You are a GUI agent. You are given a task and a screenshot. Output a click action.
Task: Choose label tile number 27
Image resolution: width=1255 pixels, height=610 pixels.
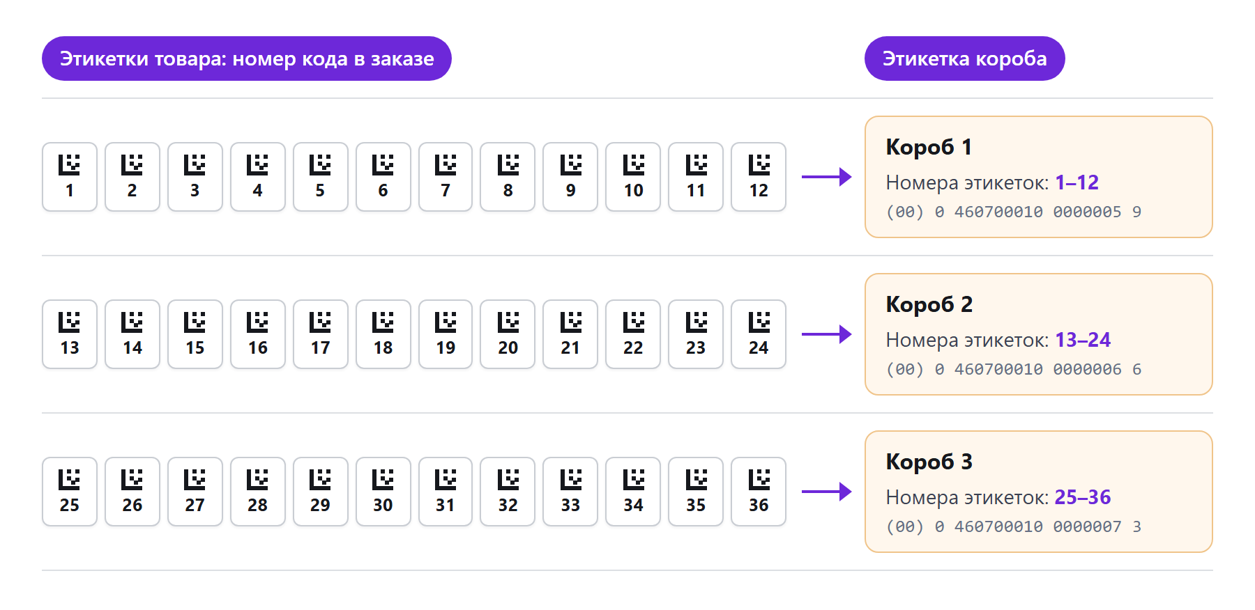[x=195, y=492]
